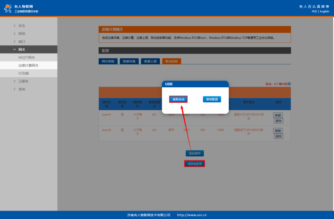This screenshot has width=334, height=219.
Task: Expand the 系统 sidebar section
Action: [x=21, y=89]
